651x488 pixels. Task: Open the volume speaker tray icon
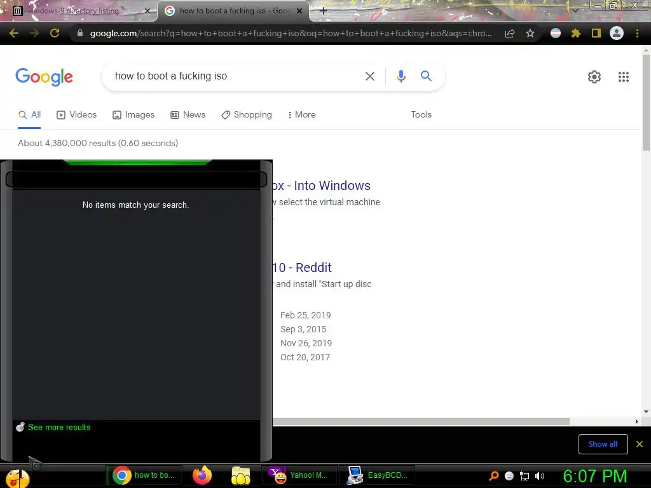[540, 476]
